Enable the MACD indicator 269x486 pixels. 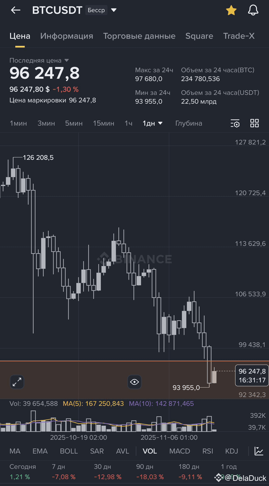180,451
